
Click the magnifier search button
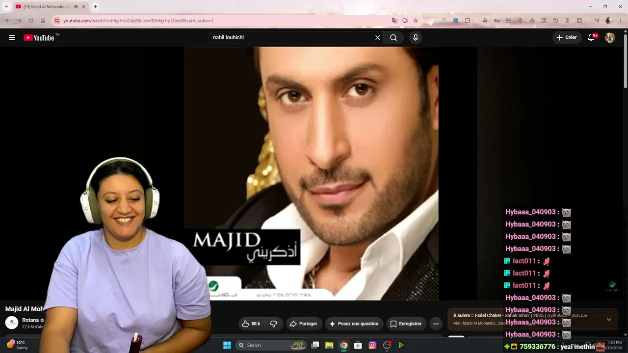[393, 38]
